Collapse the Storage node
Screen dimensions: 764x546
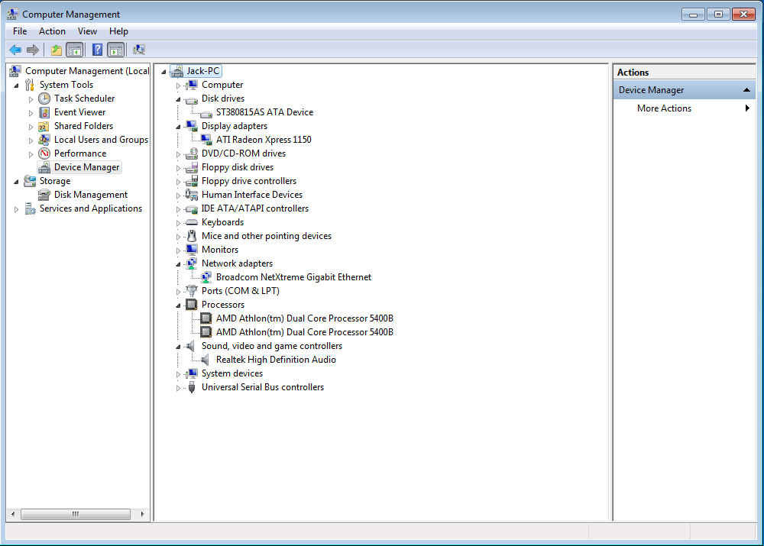click(17, 183)
